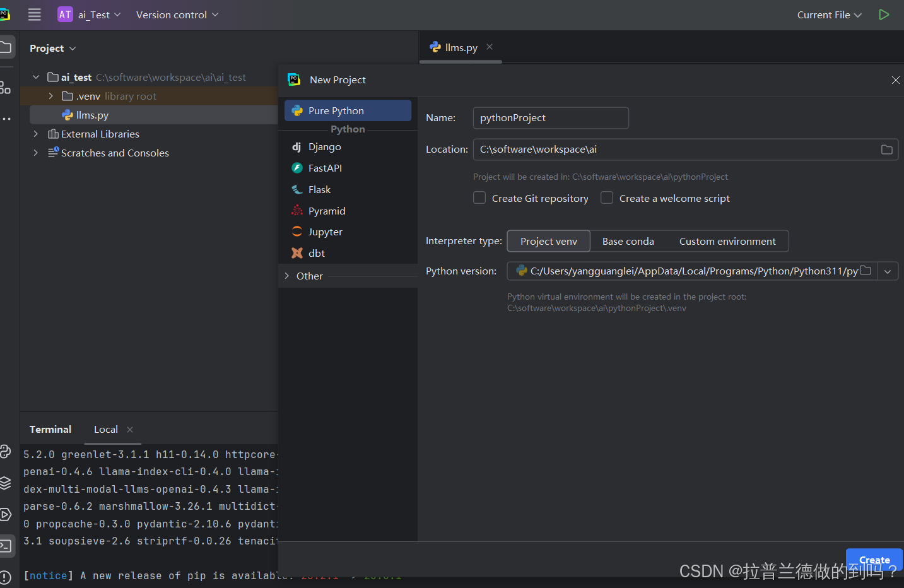The width and height of the screenshot is (904, 588).
Task: Enable Create a welcome script checkbox
Action: 607,198
